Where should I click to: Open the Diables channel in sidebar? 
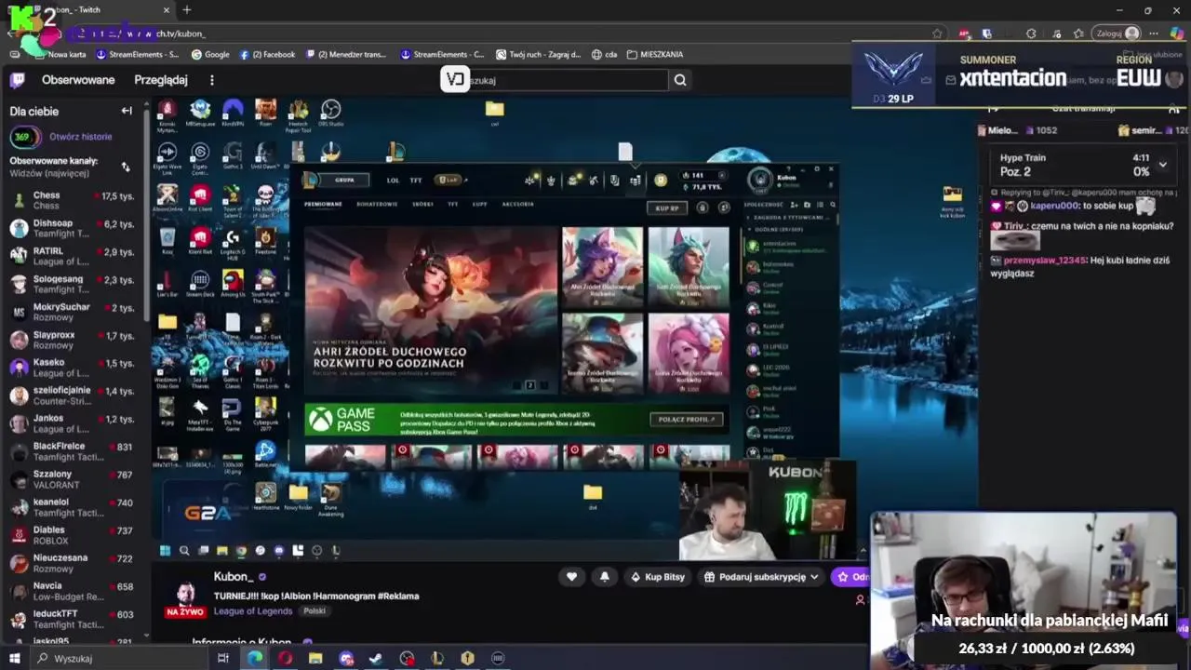(x=74, y=535)
